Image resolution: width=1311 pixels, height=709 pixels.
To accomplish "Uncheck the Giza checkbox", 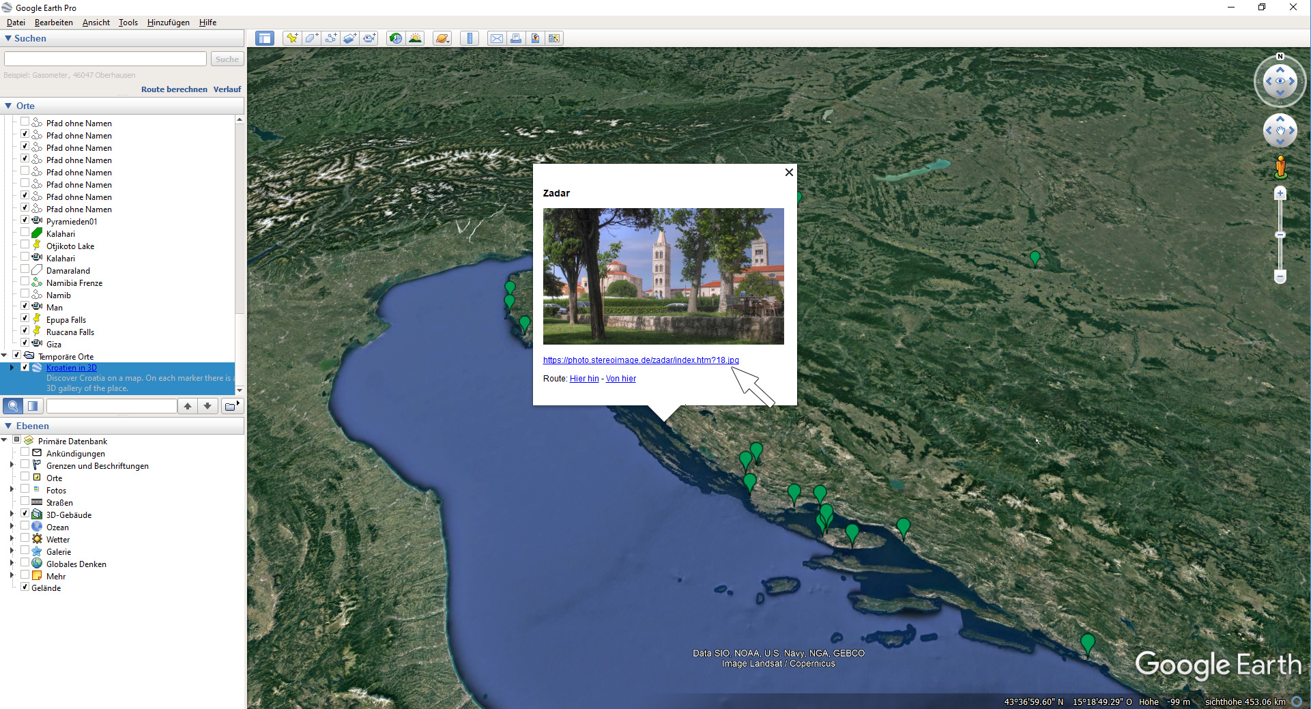I will point(25,343).
